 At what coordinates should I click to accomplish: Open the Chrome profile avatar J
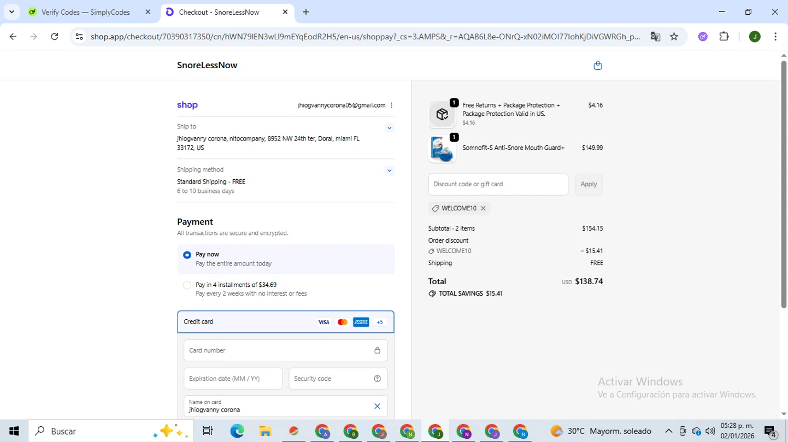click(754, 37)
